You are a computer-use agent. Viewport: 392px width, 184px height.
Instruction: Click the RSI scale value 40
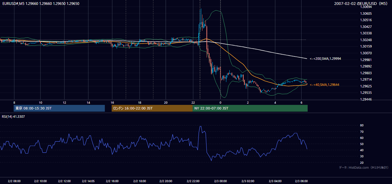tap(362, 150)
